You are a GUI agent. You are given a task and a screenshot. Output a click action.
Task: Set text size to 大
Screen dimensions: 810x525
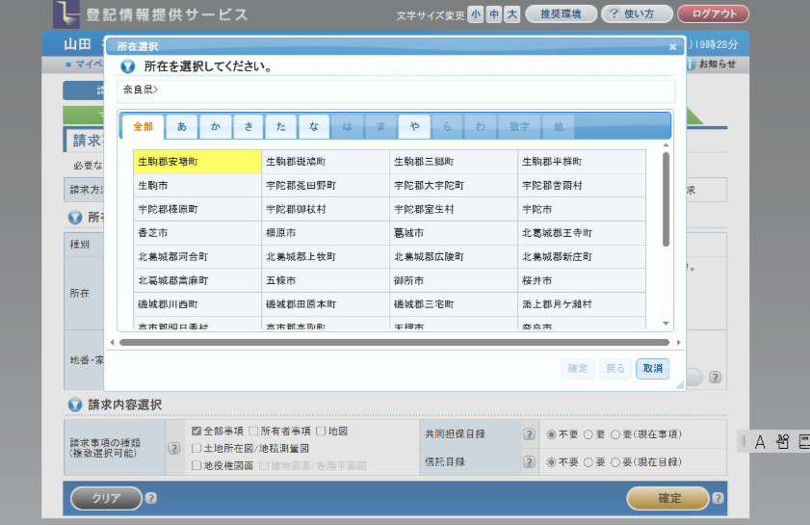(511, 14)
